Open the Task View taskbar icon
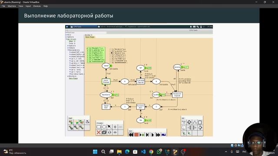This screenshot has width=278, height=156. (x=111, y=152)
